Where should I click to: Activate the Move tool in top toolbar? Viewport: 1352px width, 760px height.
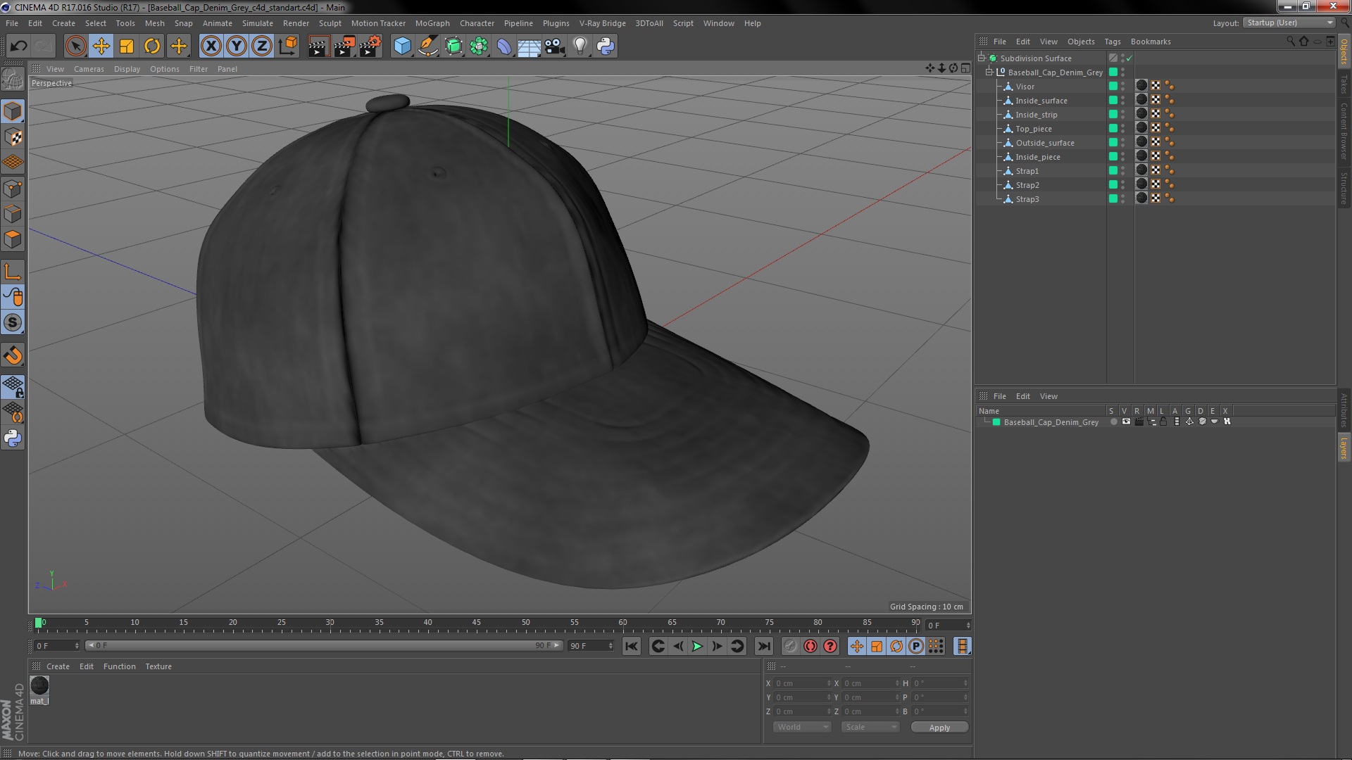[101, 46]
